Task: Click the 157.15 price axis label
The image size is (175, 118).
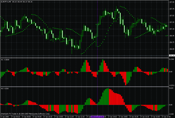Action: pos(172,29)
